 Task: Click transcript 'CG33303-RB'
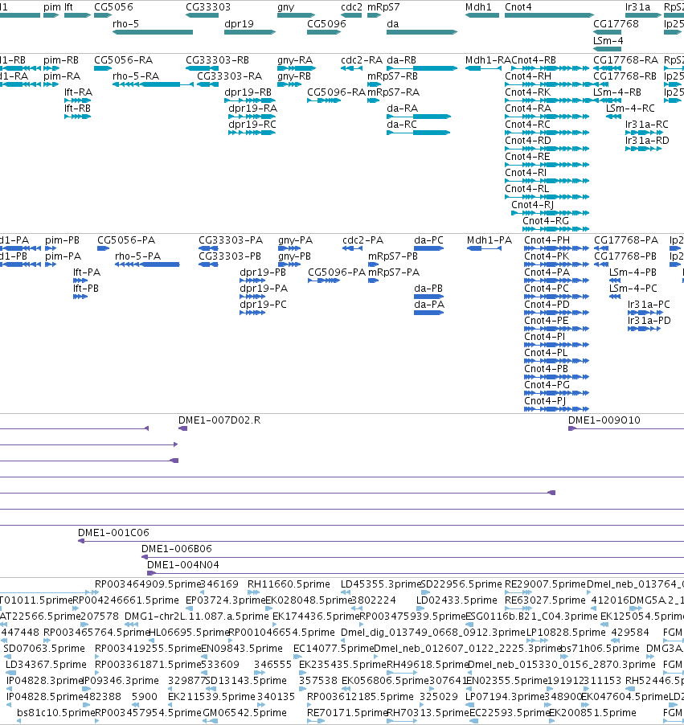(217, 60)
